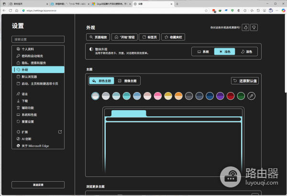The height and width of the screenshot is (196, 287).
Task: Open AI 创新 settings section
Action: 38,139
